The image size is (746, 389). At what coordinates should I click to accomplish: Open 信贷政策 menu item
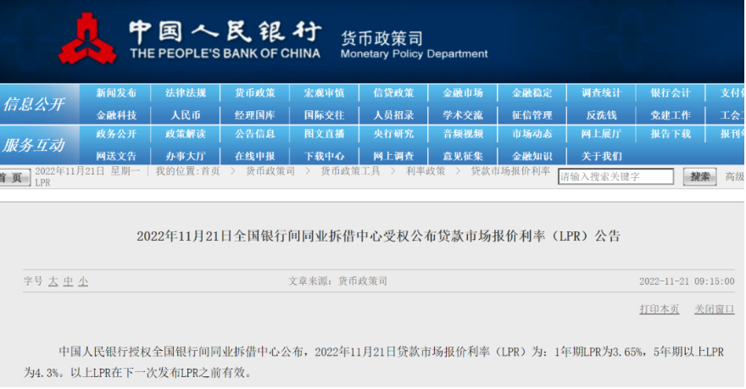pyautogui.click(x=393, y=93)
